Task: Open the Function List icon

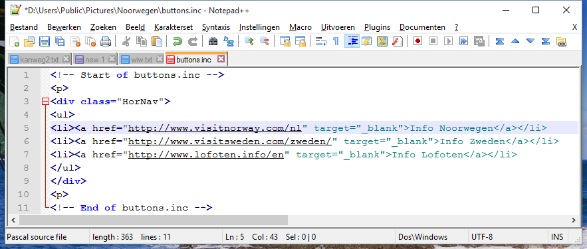Action: (x=397, y=41)
